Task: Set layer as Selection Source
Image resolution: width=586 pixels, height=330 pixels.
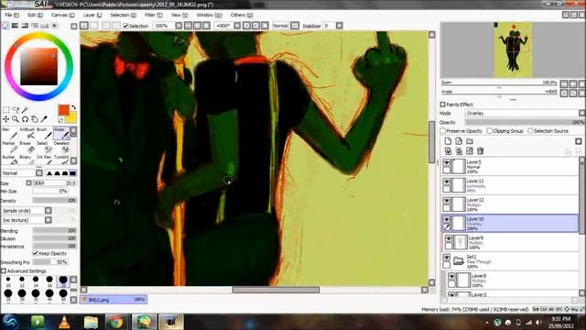Action: 530,131
